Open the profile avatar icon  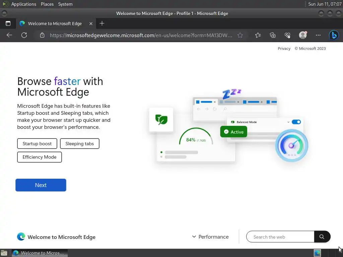click(303, 35)
